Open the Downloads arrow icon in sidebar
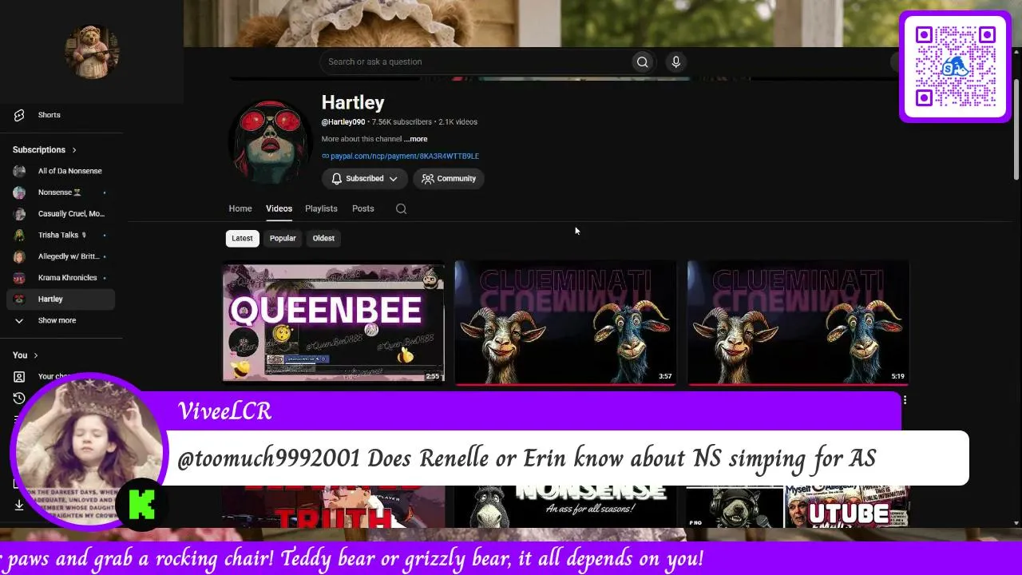 tap(19, 505)
